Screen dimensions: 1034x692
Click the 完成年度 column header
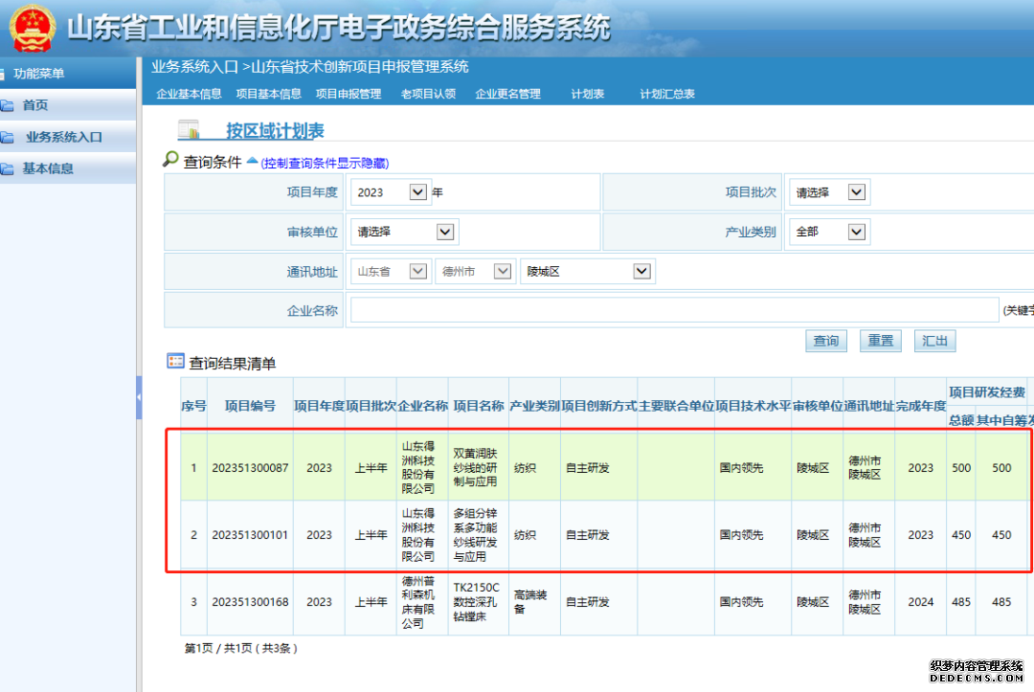(921, 406)
